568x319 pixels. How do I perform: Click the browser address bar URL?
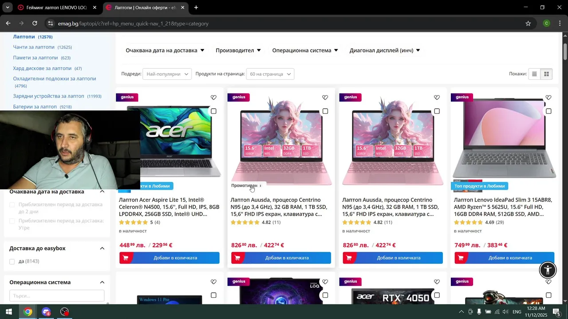[x=133, y=23]
